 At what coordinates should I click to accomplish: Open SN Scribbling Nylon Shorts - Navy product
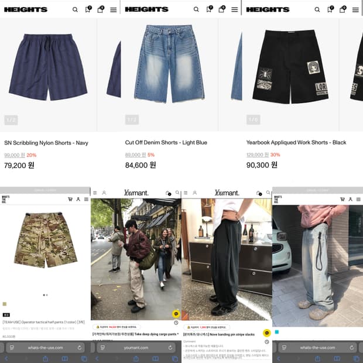click(x=46, y=143)
